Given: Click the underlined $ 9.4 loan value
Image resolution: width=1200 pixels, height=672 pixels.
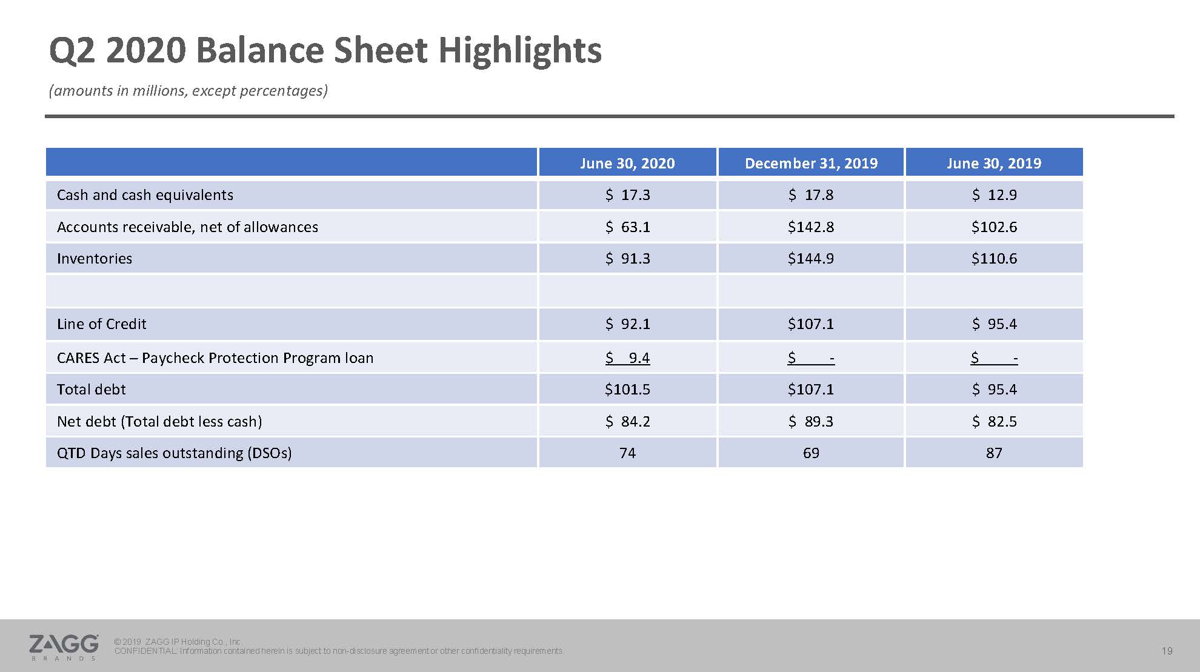Looking at the screenshot, I should (x=628, y=358).
